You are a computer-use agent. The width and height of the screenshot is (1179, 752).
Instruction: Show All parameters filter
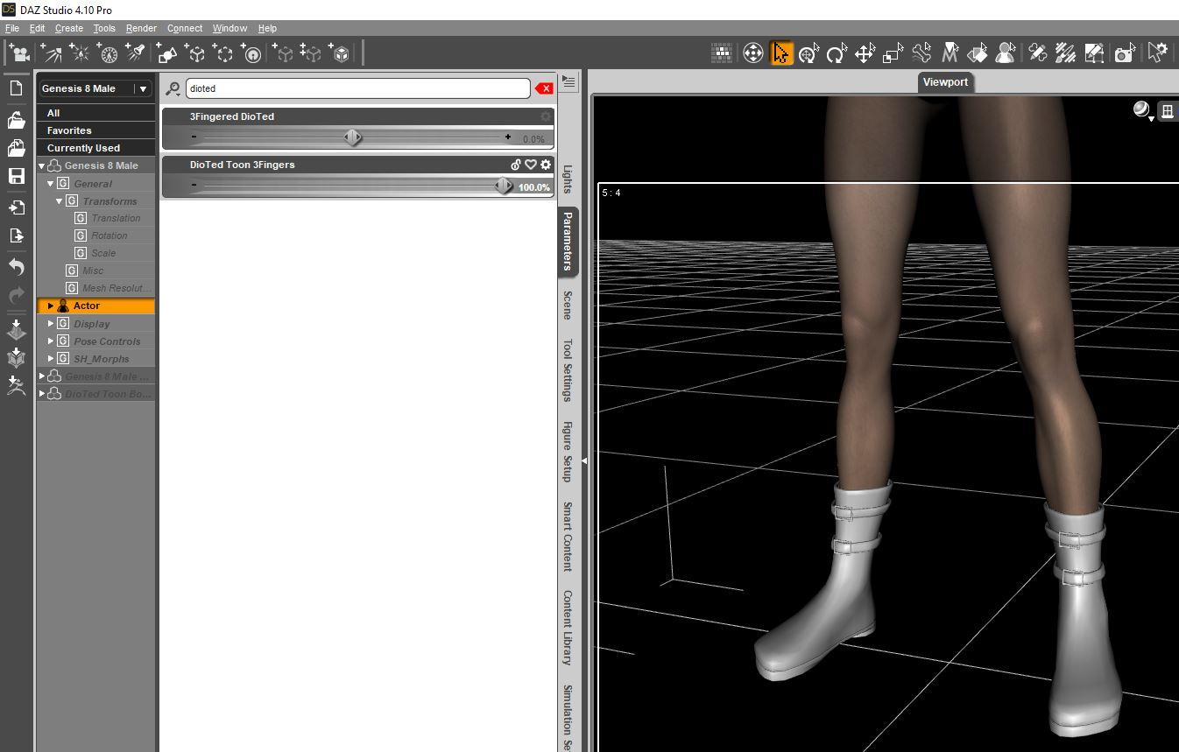tap(96, 113)
